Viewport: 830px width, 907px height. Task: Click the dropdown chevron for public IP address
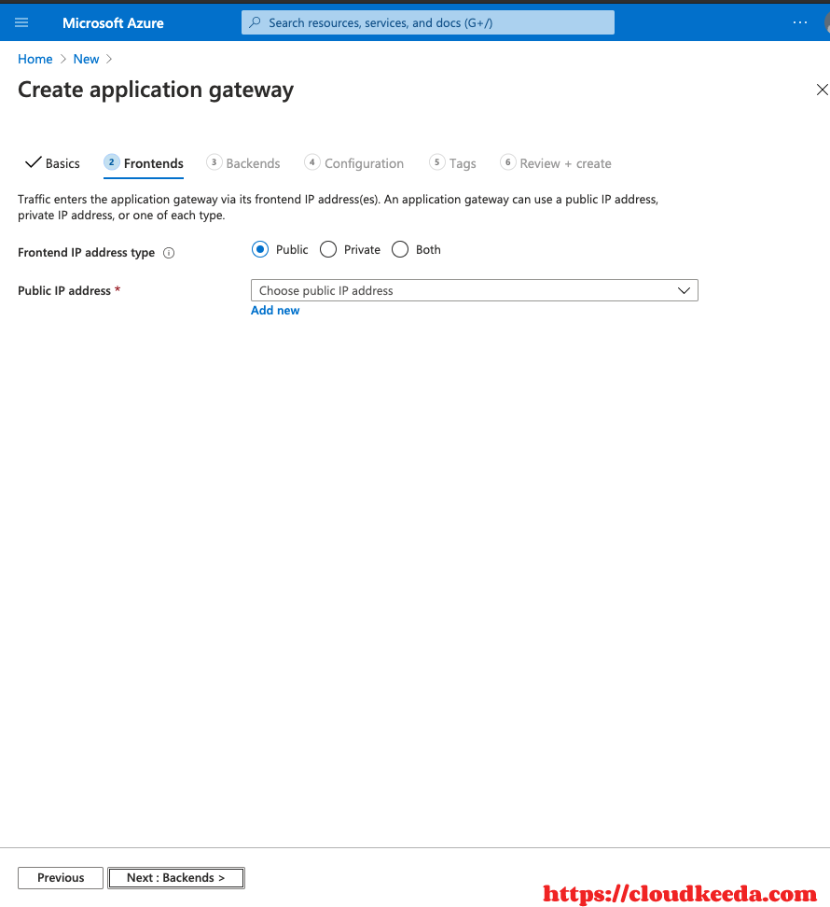coord(684,290)
